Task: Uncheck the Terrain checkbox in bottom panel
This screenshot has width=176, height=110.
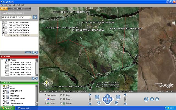Action: 45,103
